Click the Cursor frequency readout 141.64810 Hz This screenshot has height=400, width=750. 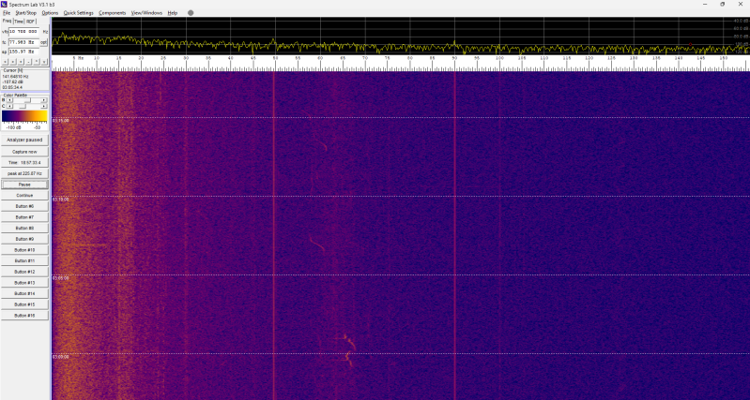pyautogui.click(x=15, y=77)
